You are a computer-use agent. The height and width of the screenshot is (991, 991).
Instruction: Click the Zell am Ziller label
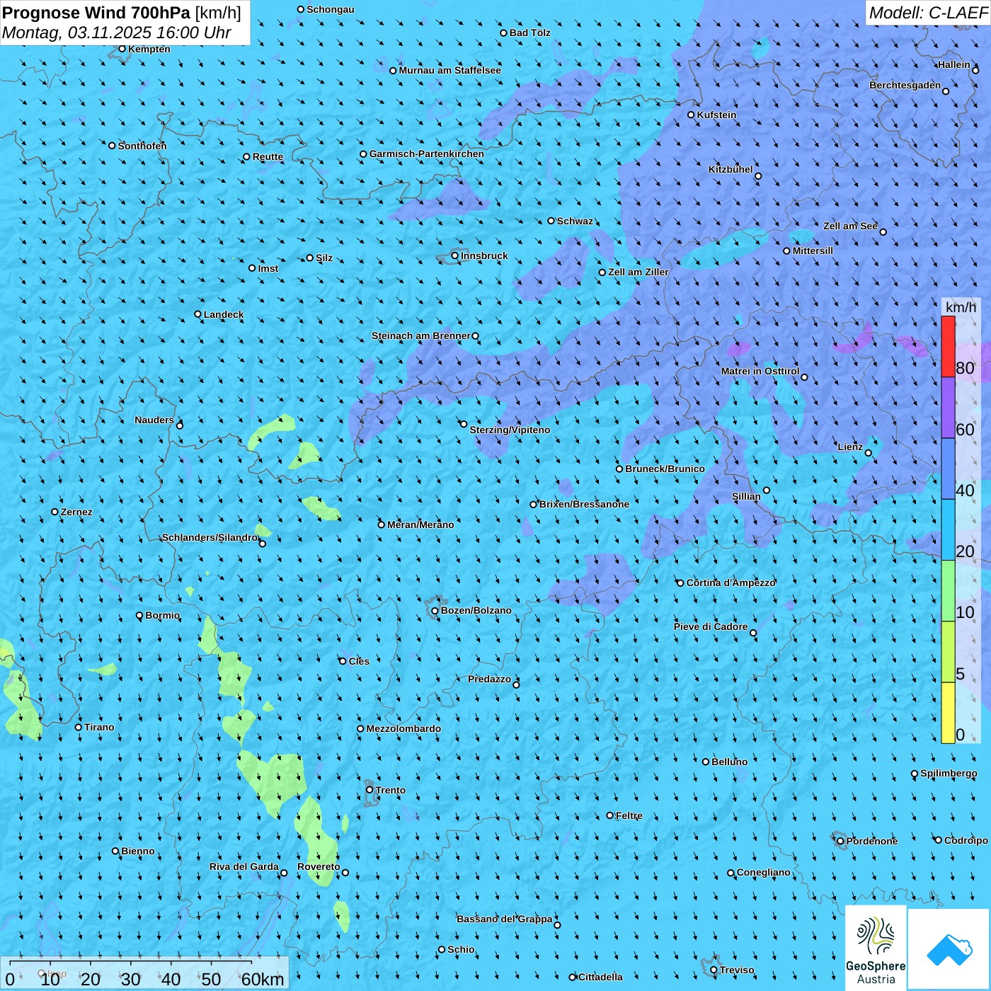point(638,272)
